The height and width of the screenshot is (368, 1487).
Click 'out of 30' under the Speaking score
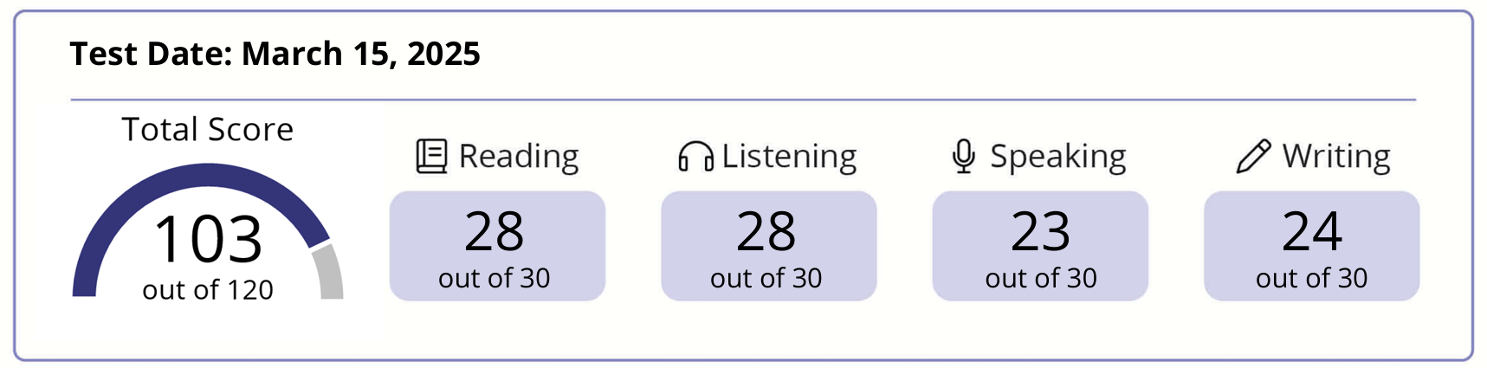(1041, 278)
